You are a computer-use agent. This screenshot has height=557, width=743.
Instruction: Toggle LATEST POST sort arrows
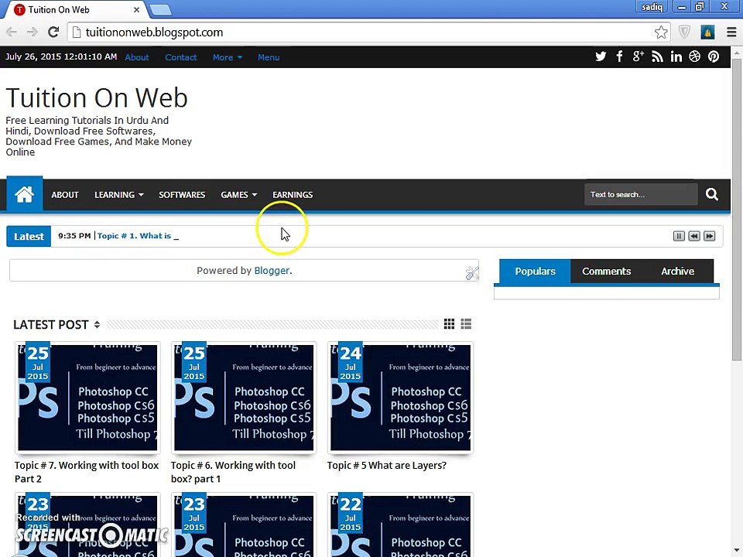point(97,324)
